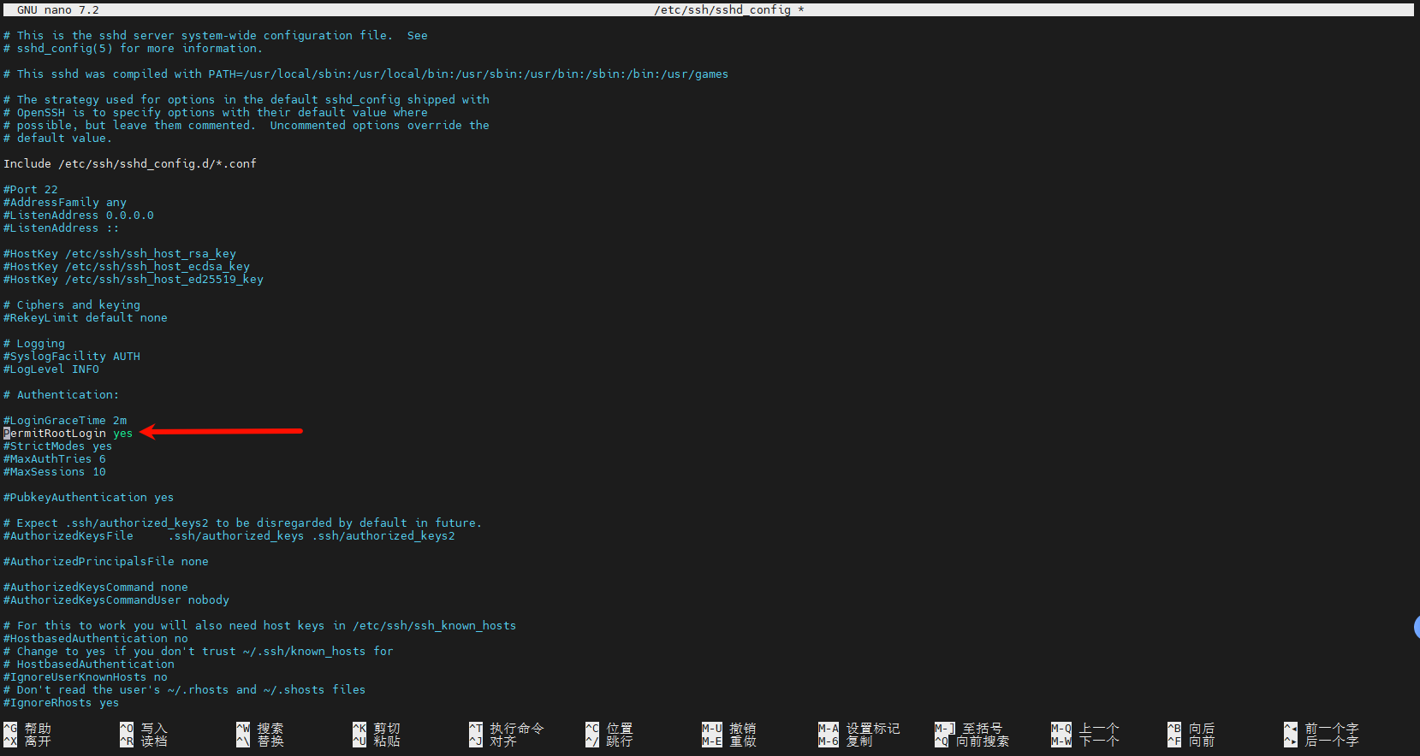Click the M-] 至括号 to-bracket shortcut
Viewport: 1420px width, 756px height.
coord(969,729)
